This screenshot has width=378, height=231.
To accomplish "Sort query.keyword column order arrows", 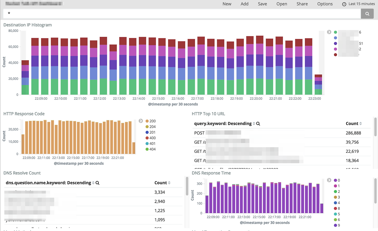I will click(x=254, y=124).
